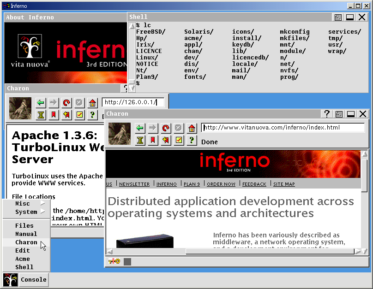The width and height of the screenshot is (373, 289).
Task: Click Back arrow in rear Charon window
Action: [x=41, y=103]
